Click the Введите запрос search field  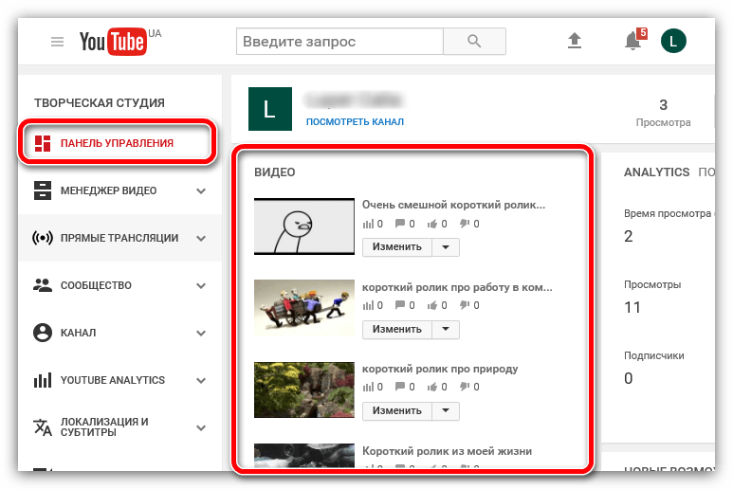pos(339,41)
